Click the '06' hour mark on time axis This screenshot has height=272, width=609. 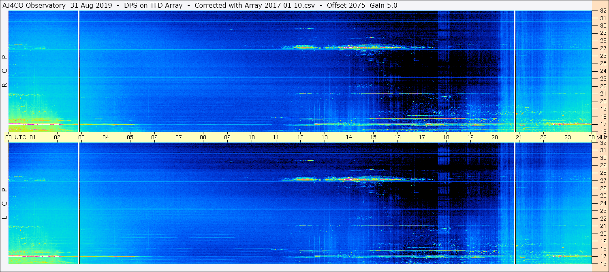[x=154, y=137]
